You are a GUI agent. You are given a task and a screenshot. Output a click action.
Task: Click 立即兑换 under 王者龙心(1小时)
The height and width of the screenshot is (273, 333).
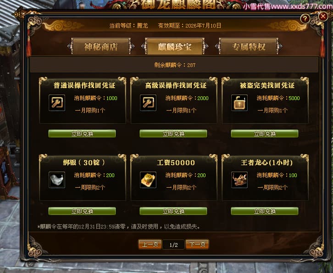click(x=265, y=211)
